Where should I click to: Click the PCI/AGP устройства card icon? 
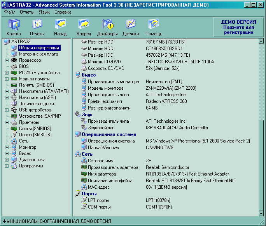14,73
